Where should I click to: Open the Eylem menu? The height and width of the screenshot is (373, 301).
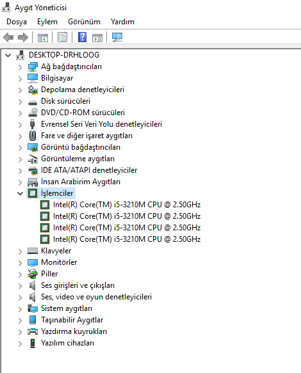pyautogui.click(x=47, y=22)
